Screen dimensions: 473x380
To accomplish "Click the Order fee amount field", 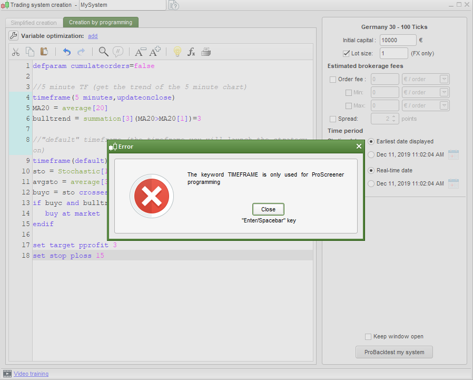I will (x=385, y=80).
